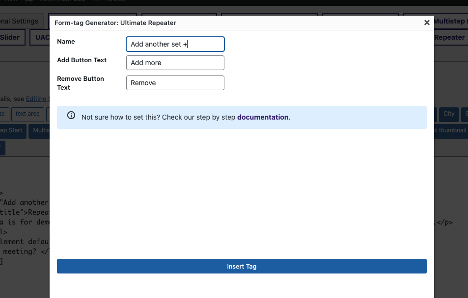The height and width of the screenshot is (298, 468).
Task: Click inside the Name input field
Action: pyautogui.click(x=175, y=44)
